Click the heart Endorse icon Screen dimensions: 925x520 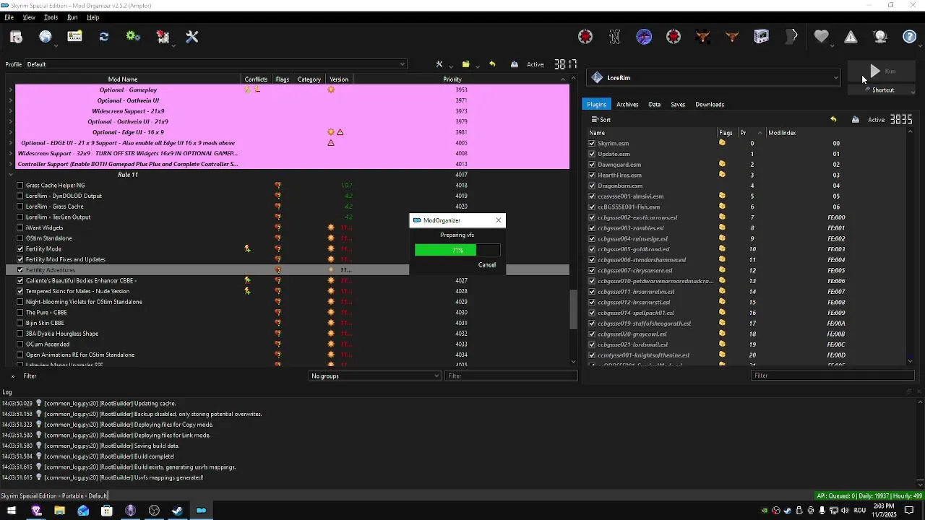click(821, 37)
